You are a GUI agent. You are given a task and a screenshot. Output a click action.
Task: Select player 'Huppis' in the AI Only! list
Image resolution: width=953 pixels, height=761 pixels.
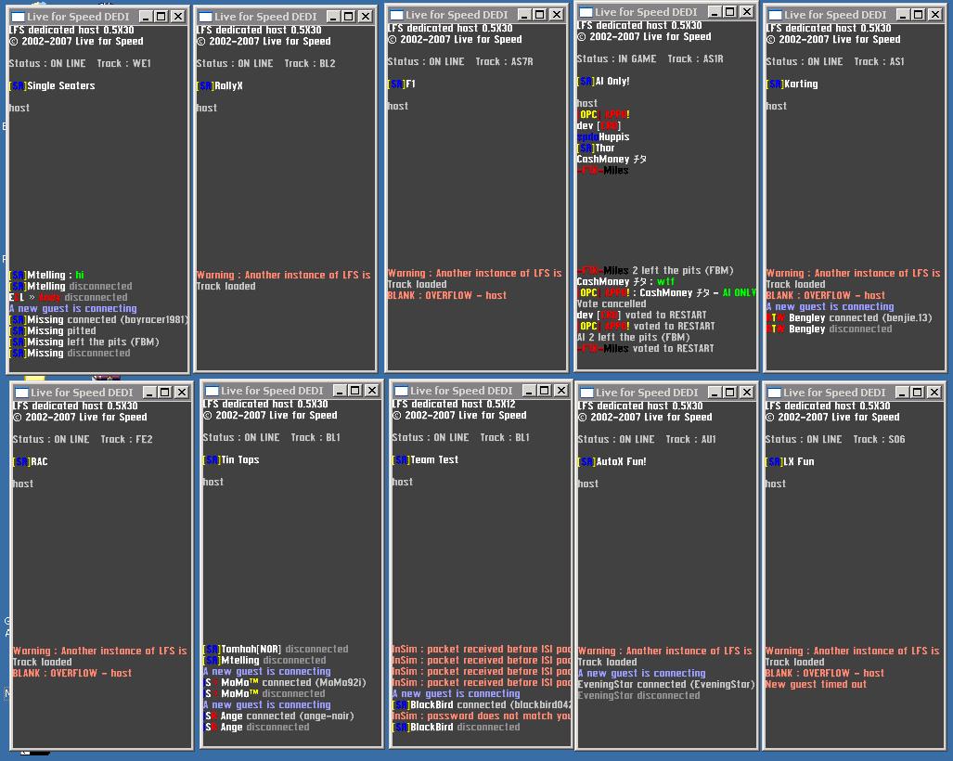point(603,137)
